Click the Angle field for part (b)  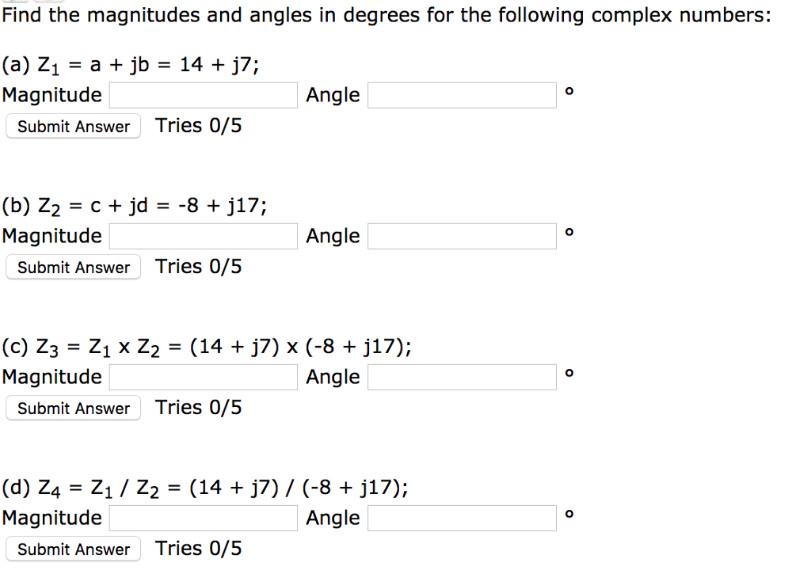tap(462, 236)
